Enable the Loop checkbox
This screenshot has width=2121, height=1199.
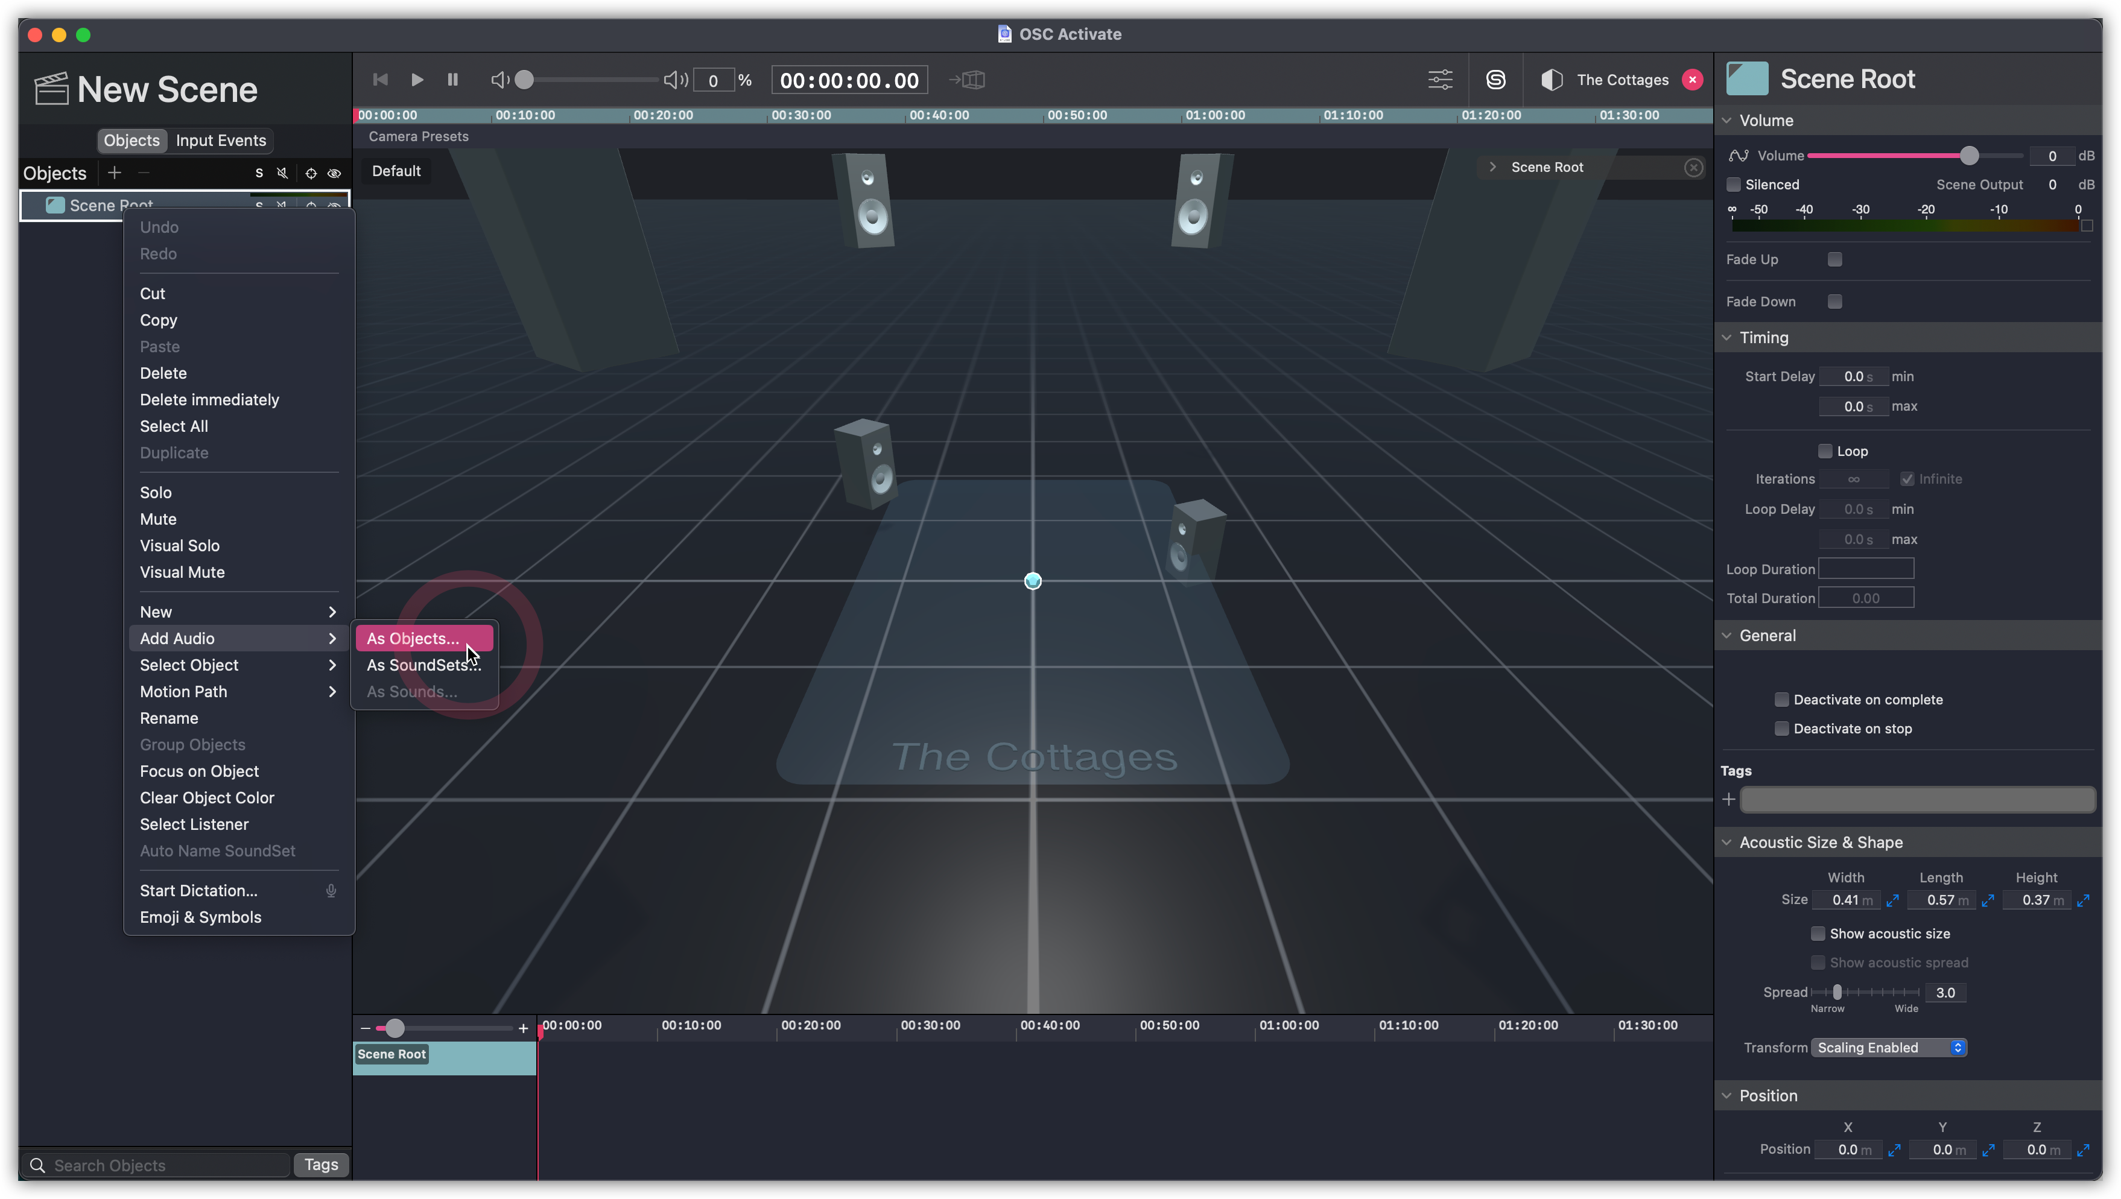[x=1825, y=451]
